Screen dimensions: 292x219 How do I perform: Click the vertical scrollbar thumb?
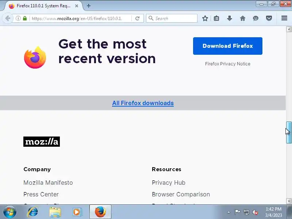click(289, 132)
